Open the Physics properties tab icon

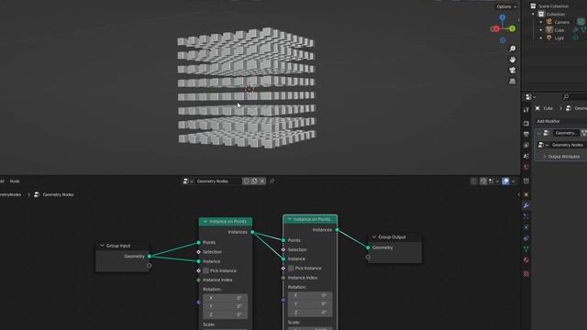click(x=526, y=227)
